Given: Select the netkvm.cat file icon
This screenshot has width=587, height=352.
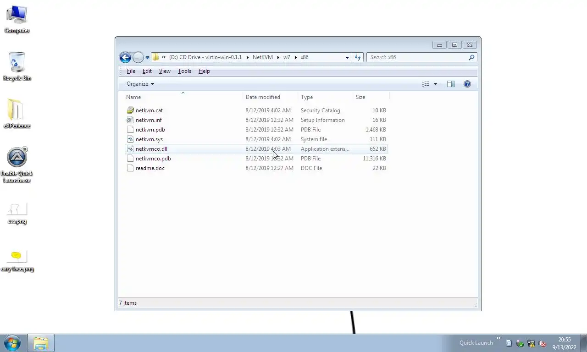Looking at the screenshot, I should pos(130,110).
